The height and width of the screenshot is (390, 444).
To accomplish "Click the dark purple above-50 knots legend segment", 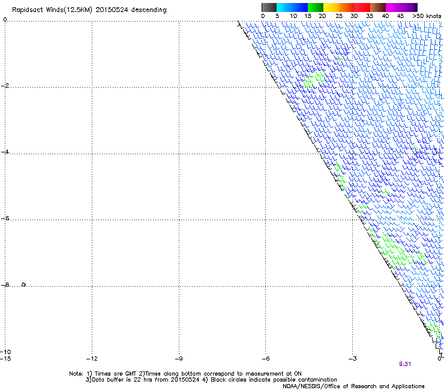I will 416,7.
